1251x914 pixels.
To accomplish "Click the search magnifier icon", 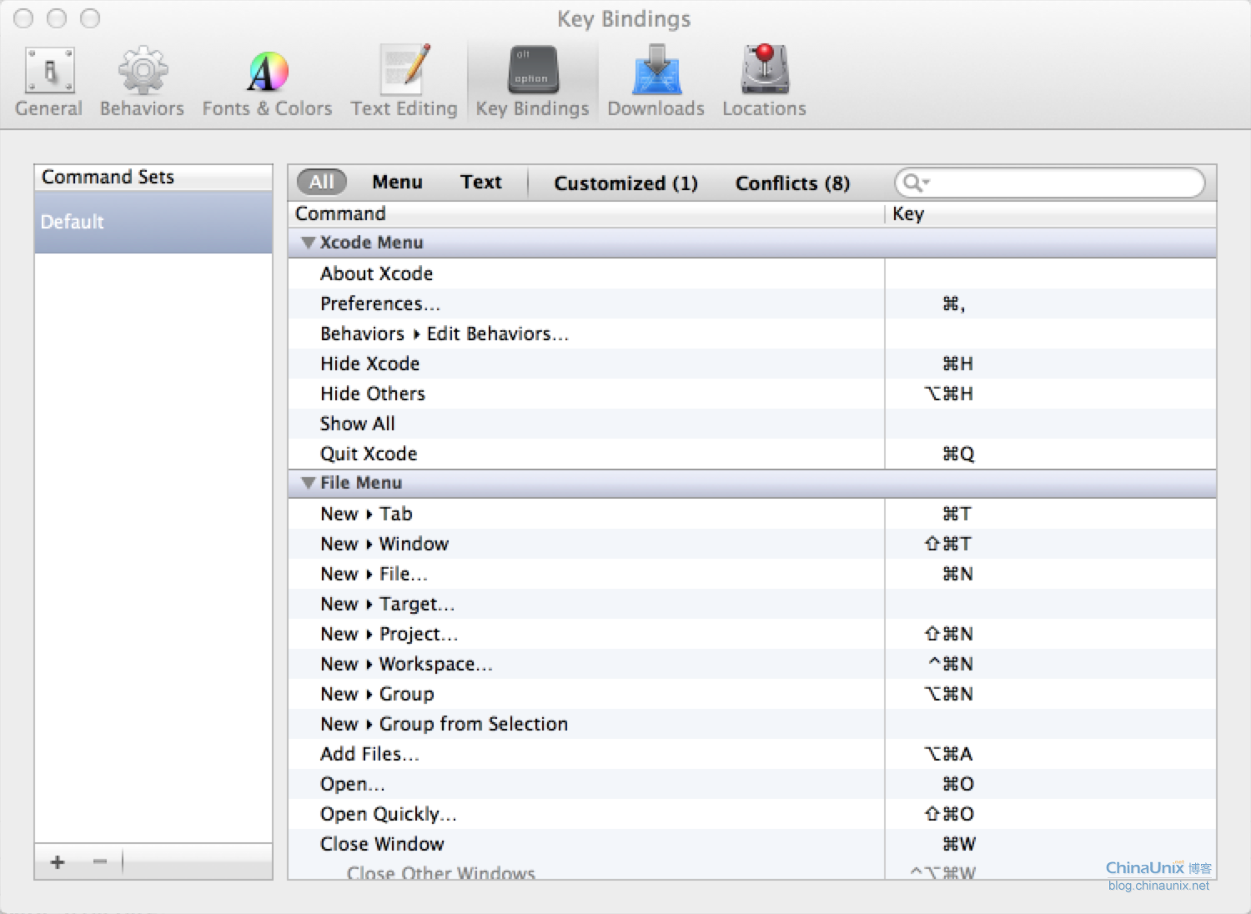I will [x=915, y=183].
